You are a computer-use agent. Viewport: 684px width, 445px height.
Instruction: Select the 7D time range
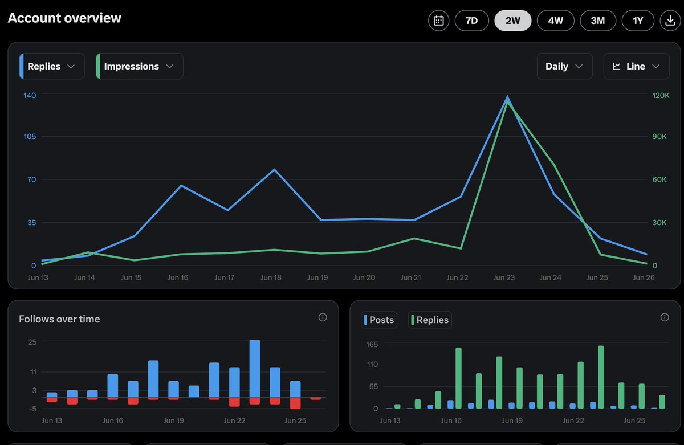tap(471, 21)
